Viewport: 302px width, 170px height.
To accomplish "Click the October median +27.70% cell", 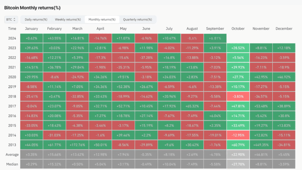I will (x=238, y=164).
